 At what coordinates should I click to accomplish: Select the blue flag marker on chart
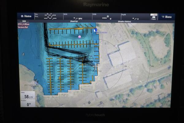(95, 30)
